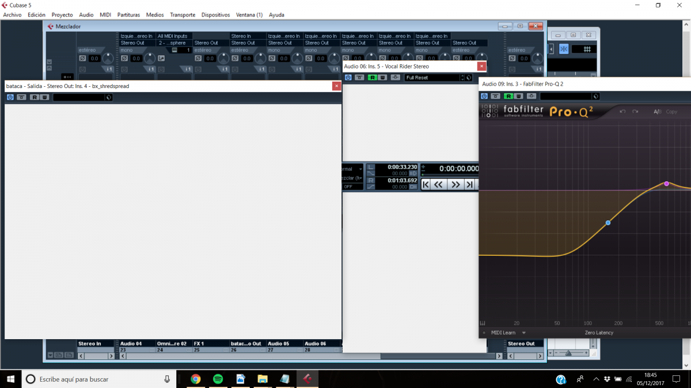Toggle Write button in Pro-Q 2 window

[518, 96]
